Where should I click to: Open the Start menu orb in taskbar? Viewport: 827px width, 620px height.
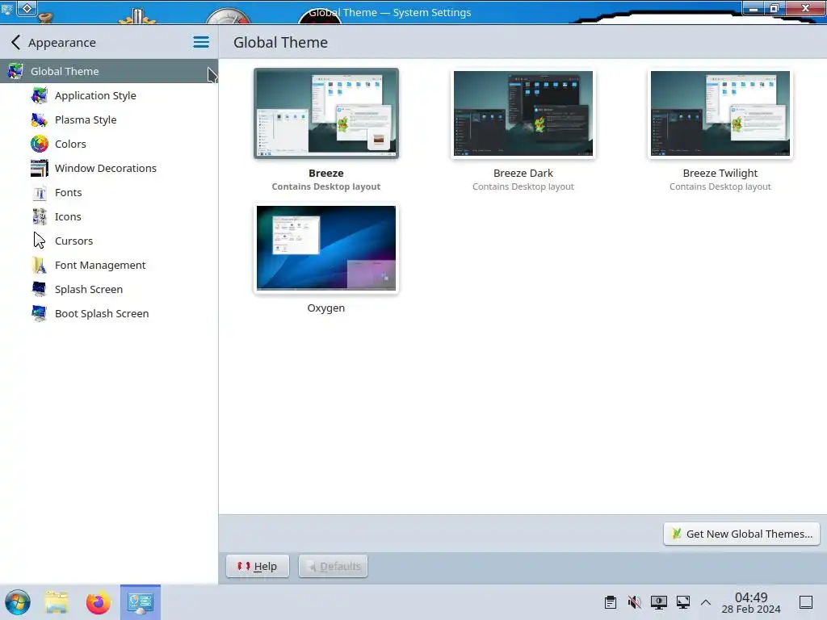click(18, 602)
